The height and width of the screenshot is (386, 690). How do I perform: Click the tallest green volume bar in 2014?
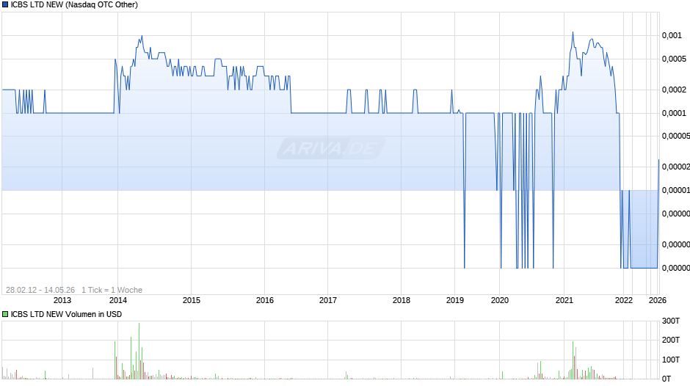coord(139,351)
